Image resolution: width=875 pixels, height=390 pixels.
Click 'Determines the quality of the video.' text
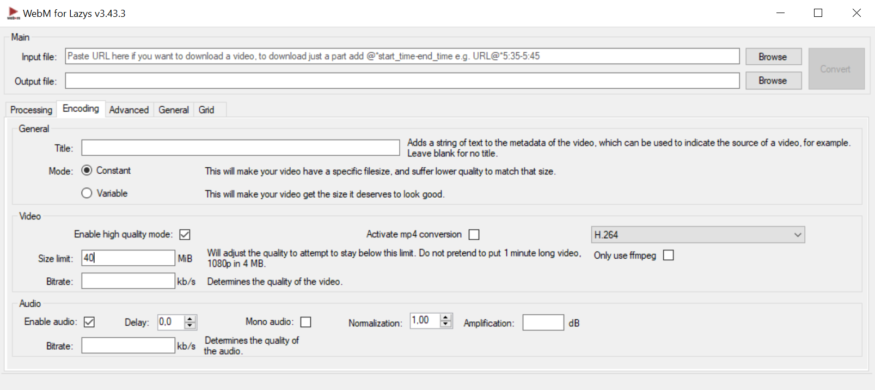(275, 282)
